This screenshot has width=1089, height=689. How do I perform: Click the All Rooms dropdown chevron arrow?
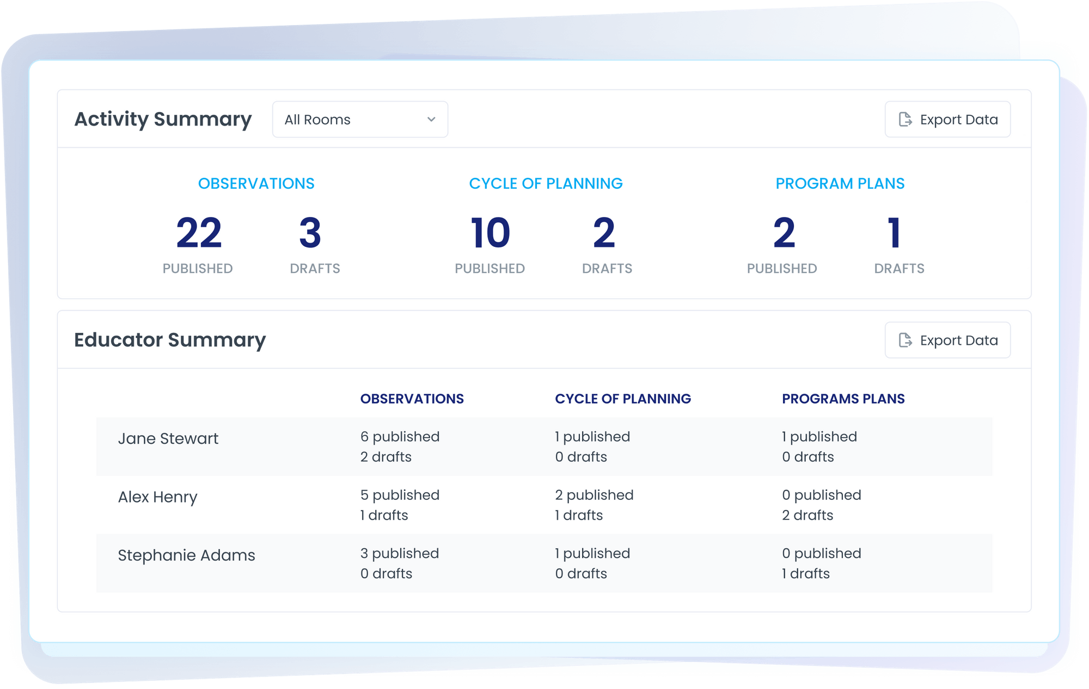[431, 120]
